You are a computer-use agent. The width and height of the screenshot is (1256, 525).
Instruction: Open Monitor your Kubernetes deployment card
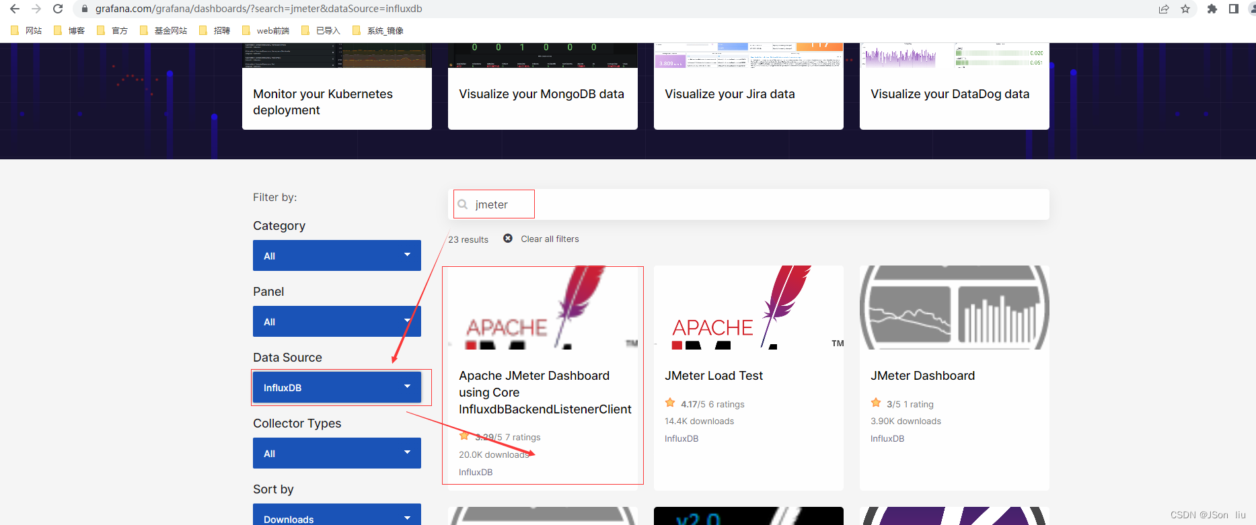(x=337, y=86)
